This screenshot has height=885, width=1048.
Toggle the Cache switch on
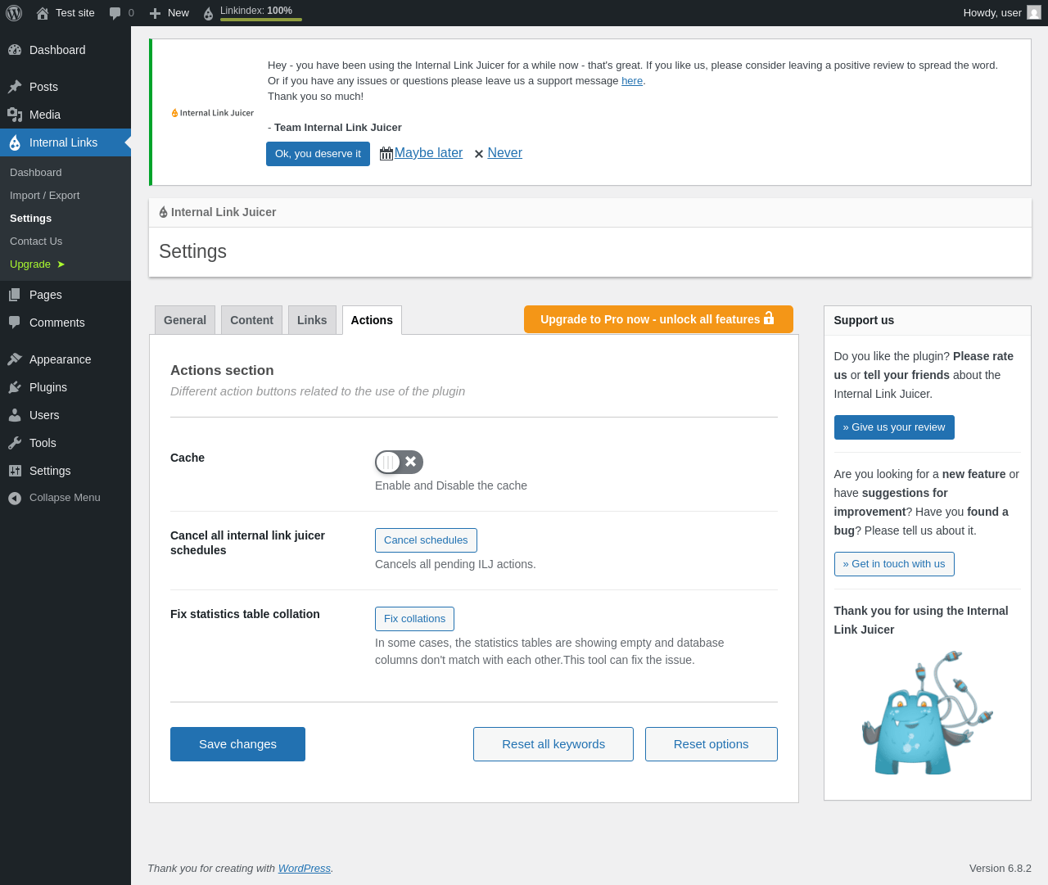[x=399, y=462]
